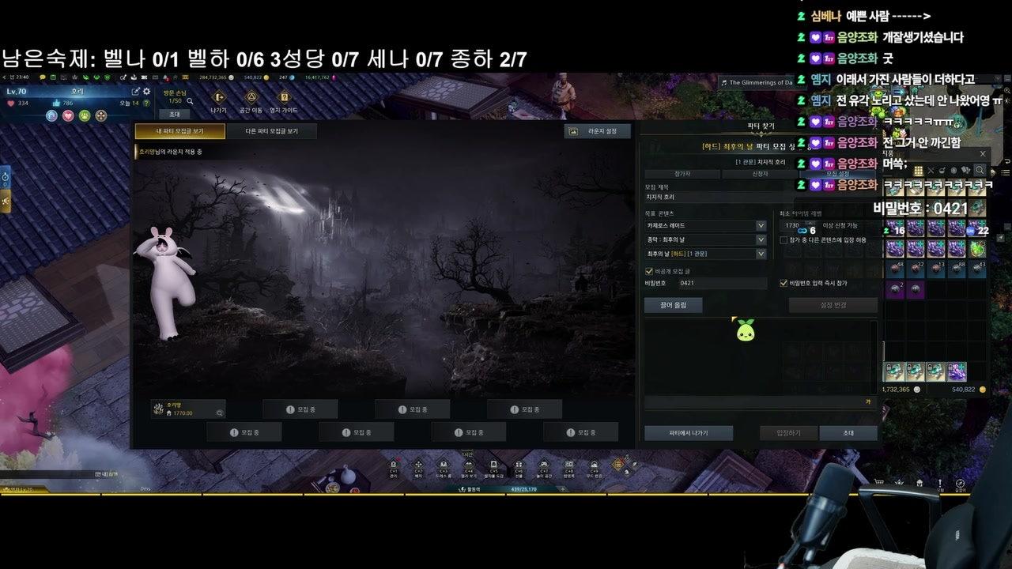
Task: Click the 입장하기 button
Action: point(788,433)
